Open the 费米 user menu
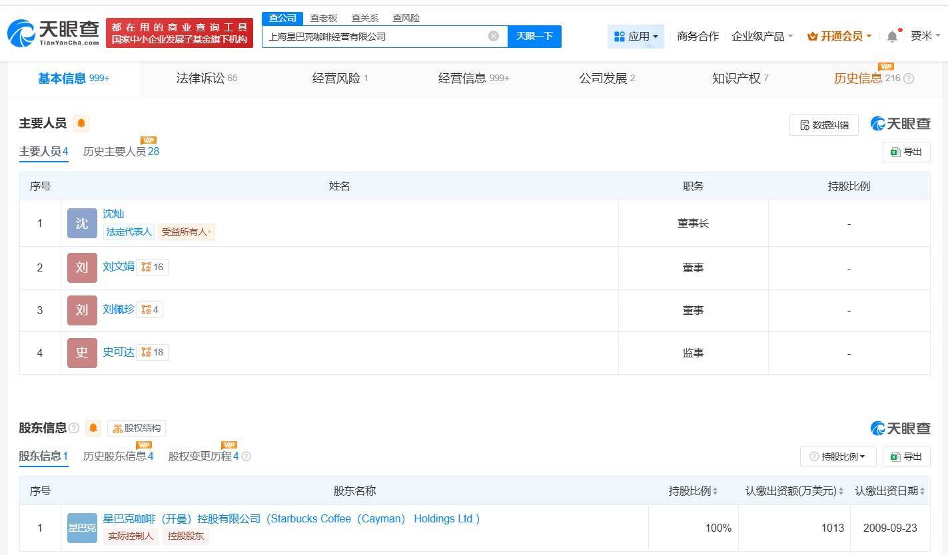The image size is (948, 555). [925, 36]
